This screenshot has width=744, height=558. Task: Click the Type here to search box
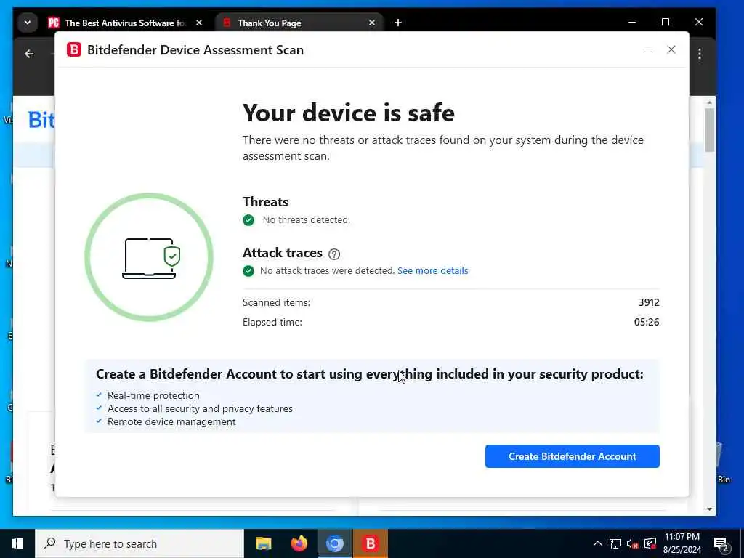(x=139, y=543)
